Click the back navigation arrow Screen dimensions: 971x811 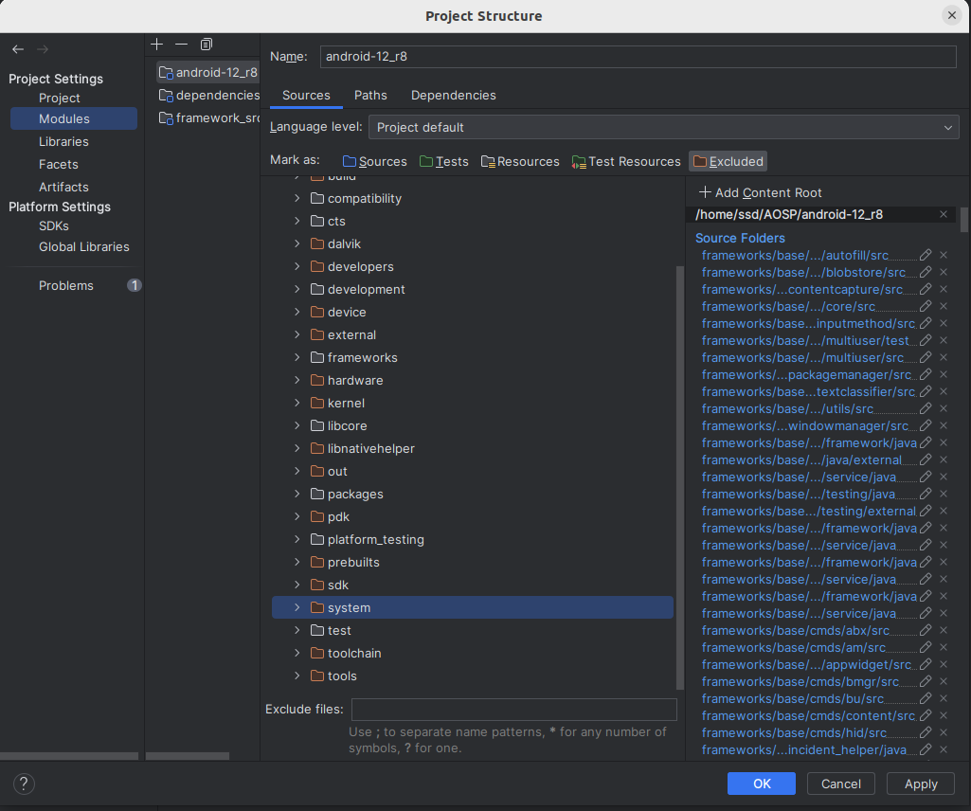pyautogui.click(x=17, y=48)
